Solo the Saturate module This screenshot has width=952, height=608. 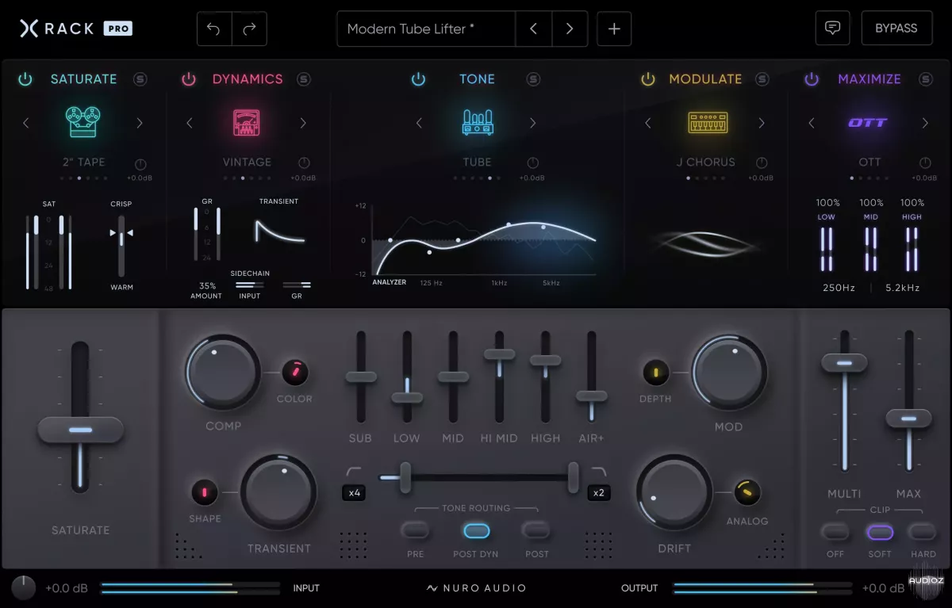coord(140,78)
